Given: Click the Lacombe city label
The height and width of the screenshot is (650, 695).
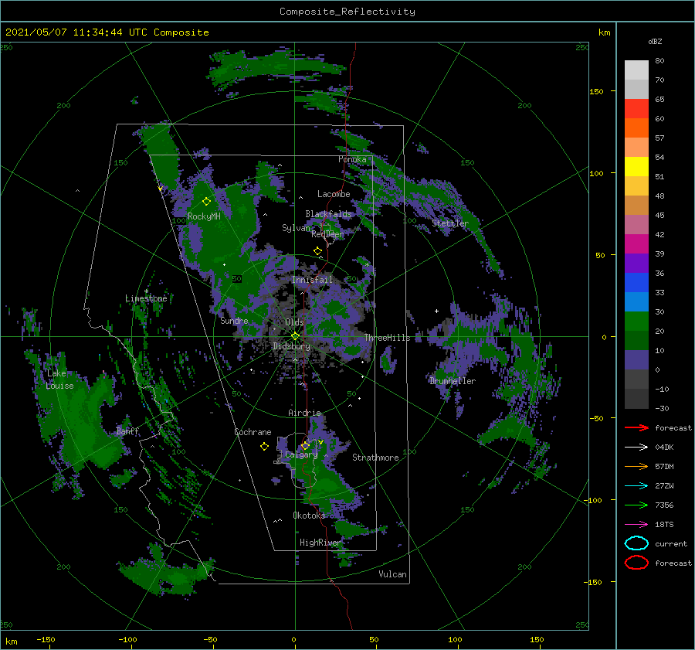Looking at the screenshot, I should click(x=334, y=194).
